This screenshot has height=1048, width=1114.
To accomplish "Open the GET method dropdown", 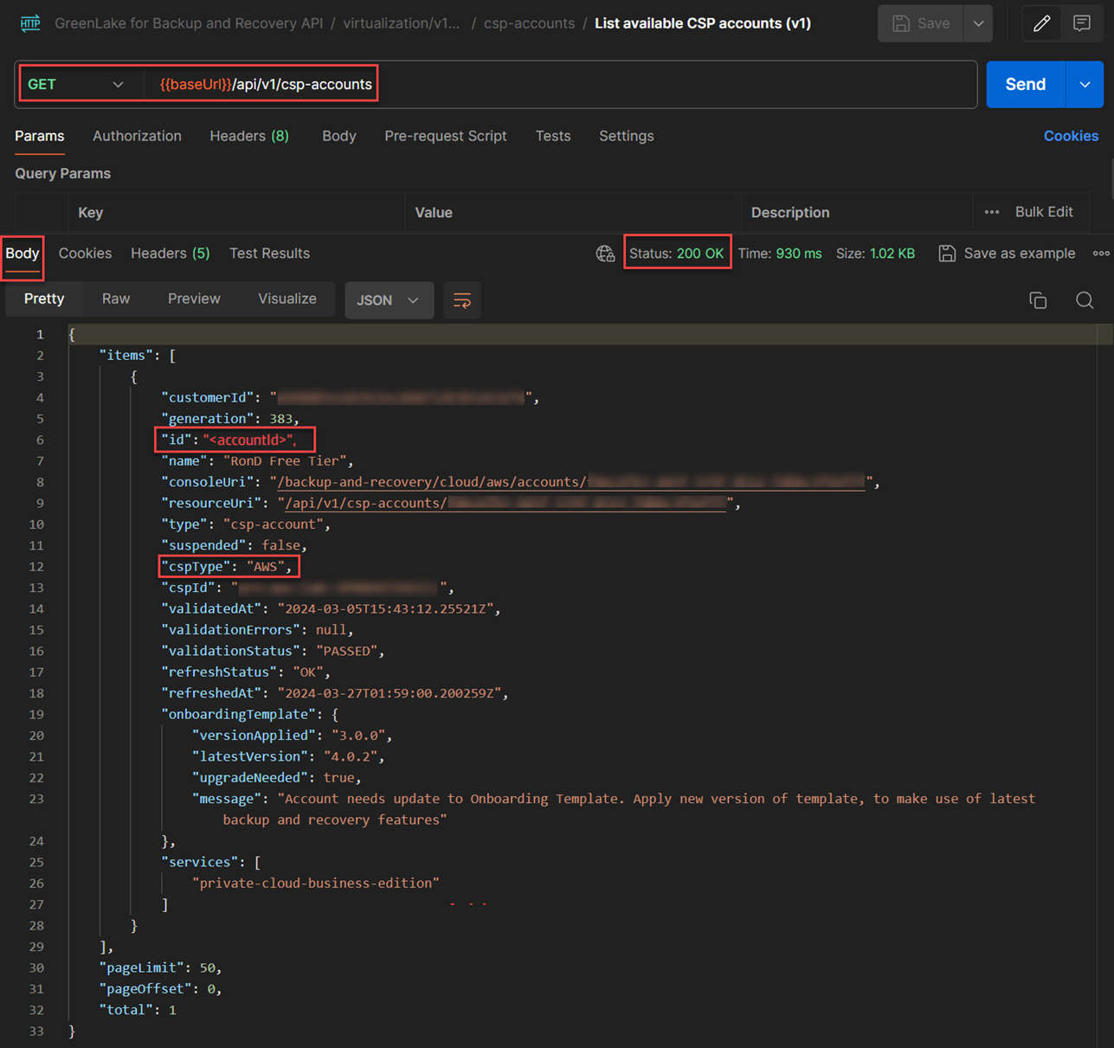I will [x=75, y=84].
